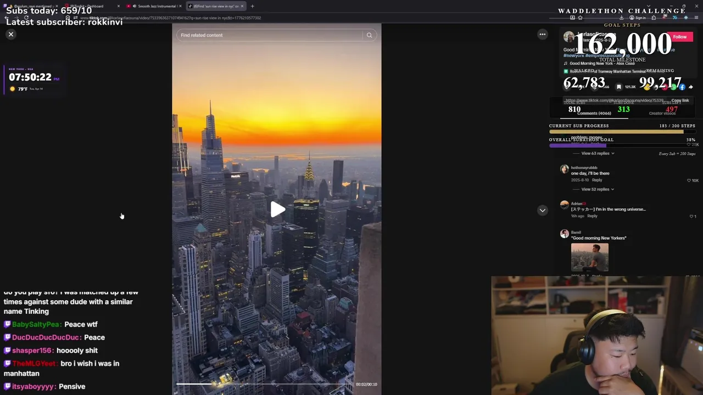Open the image in Bamil's comment

(589, 257)
